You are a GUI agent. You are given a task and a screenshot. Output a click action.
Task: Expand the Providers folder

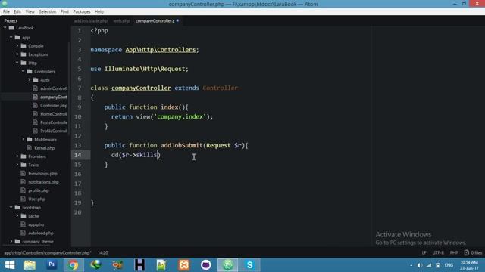(x=17, y=156)
